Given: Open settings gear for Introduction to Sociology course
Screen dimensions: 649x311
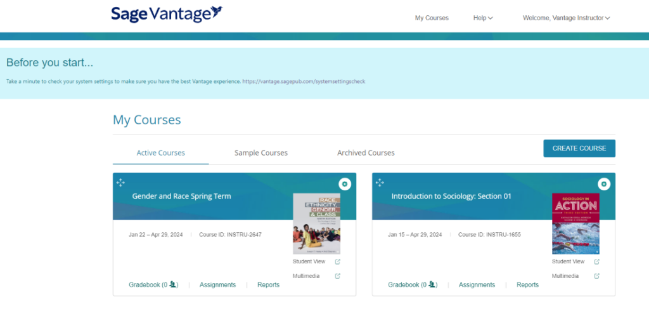Looking at the screenshot, I should (x=604, y=184).
